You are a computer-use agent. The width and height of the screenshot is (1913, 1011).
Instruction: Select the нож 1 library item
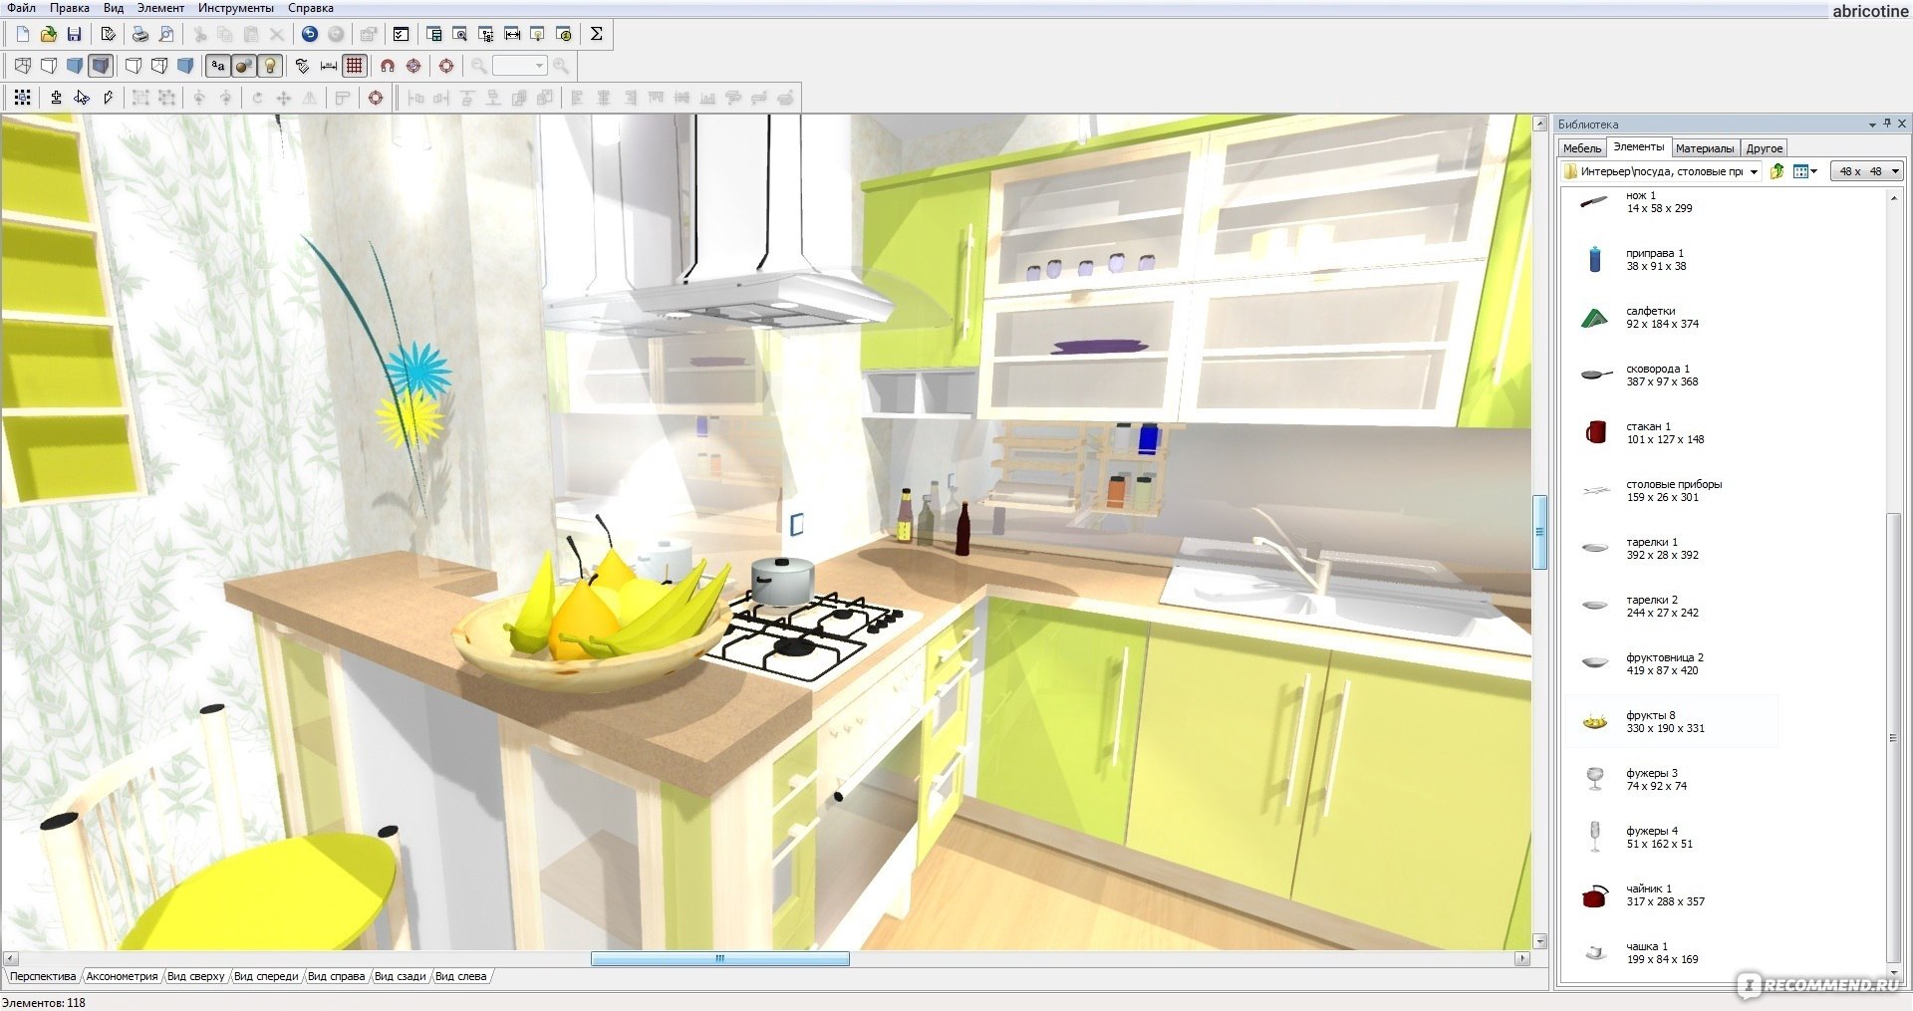tap(1671, 202)
